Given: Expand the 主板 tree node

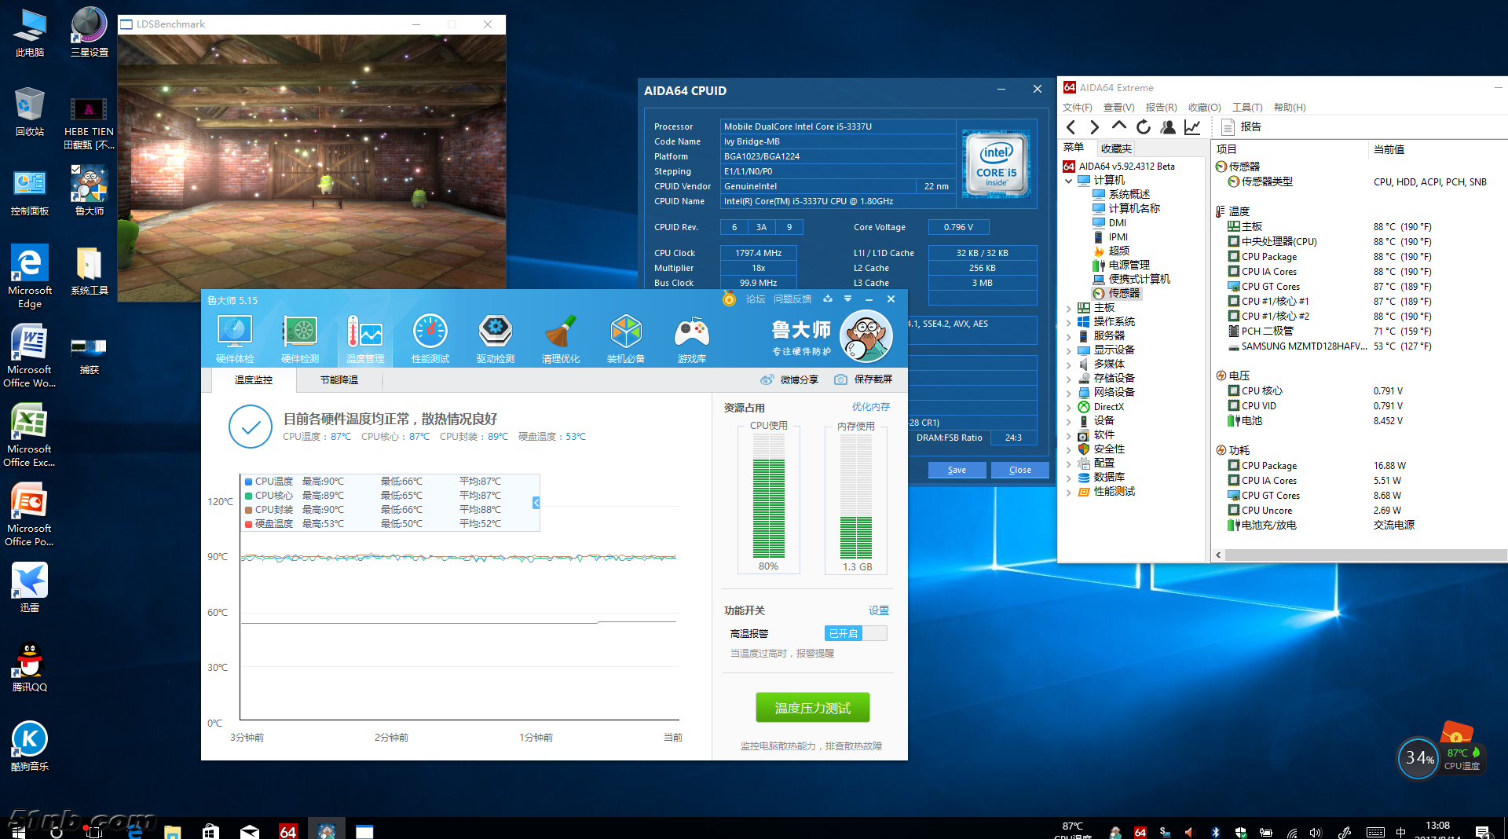Looking at the screenshot, I should (x=1069, y=308).
